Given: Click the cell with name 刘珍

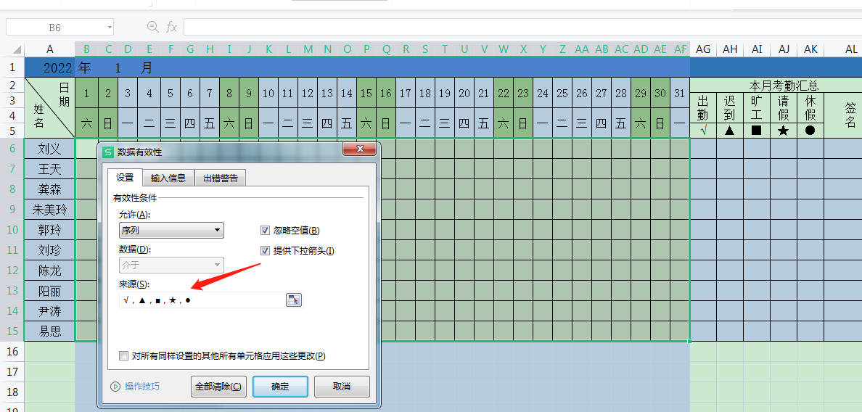Looking at the screenshot, I should point(50,250).
